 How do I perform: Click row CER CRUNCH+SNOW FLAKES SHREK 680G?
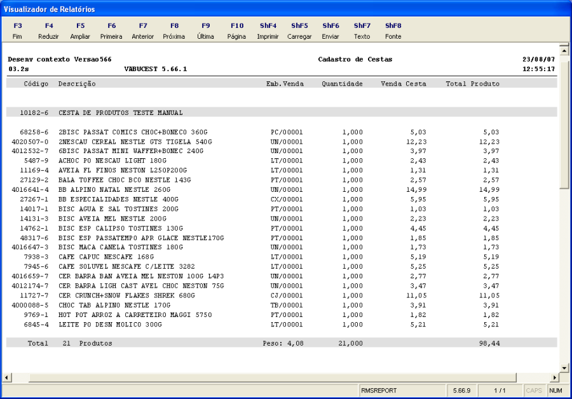255,295
